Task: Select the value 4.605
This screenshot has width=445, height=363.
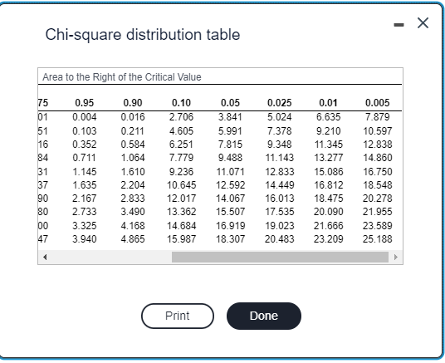Action: point(181,131)
